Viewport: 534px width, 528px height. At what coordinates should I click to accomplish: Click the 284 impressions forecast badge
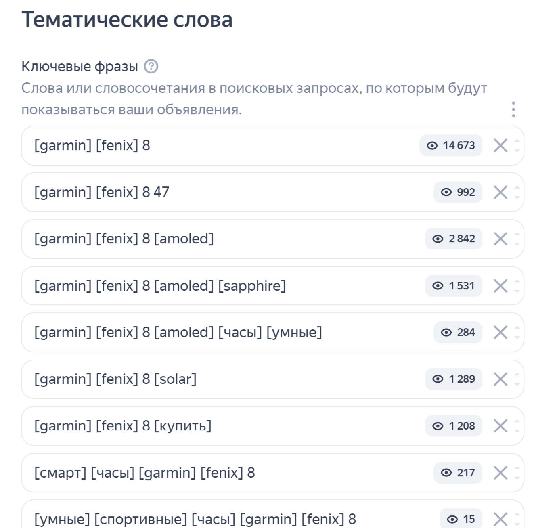click(458, 333)
